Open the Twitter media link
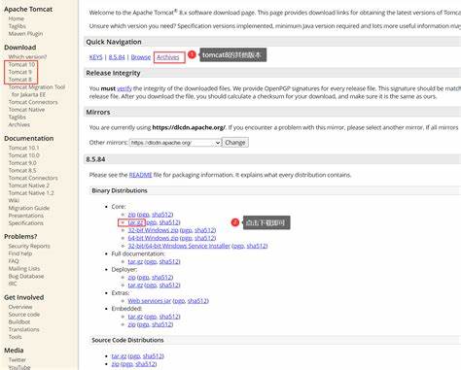Viewport: 461px width, 370px height. coord(18,360)
